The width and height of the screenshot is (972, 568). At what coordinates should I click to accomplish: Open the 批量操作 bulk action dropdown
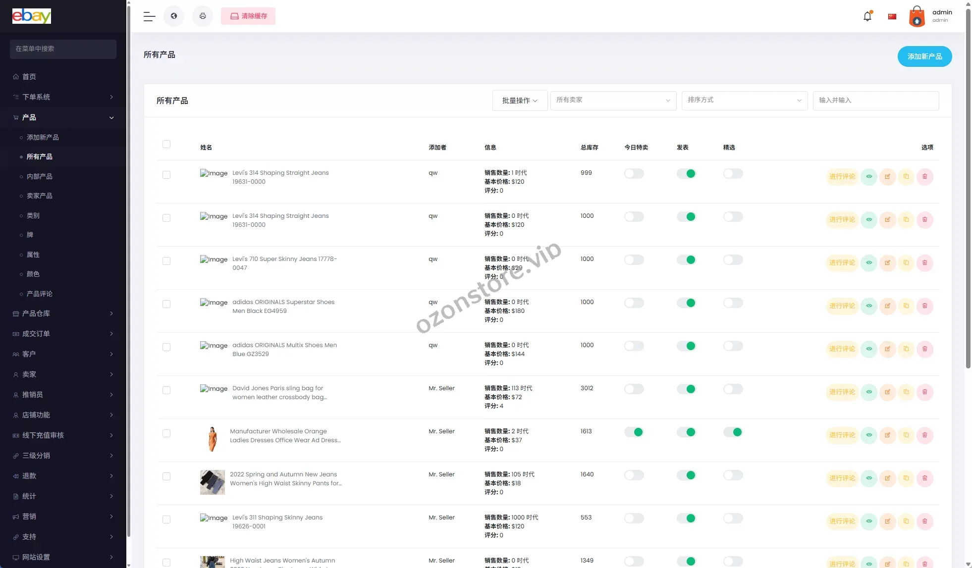point(520,101)
